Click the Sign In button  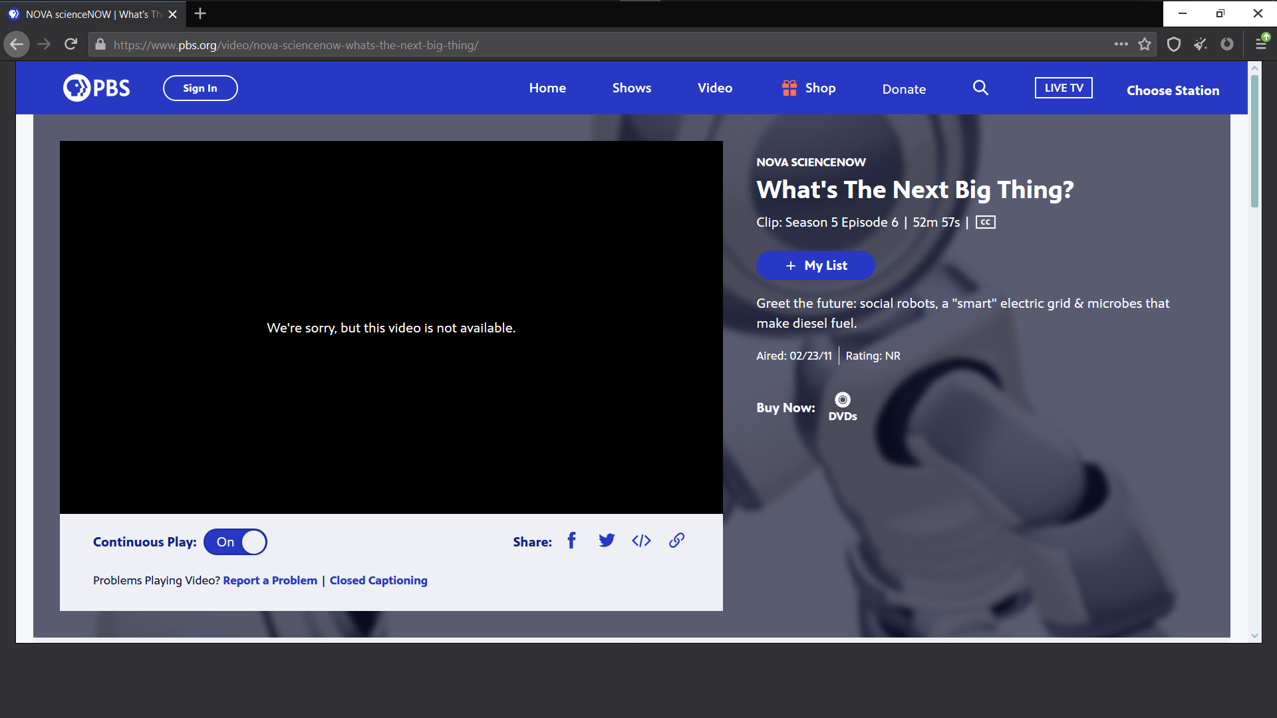[x=200, y=88]
